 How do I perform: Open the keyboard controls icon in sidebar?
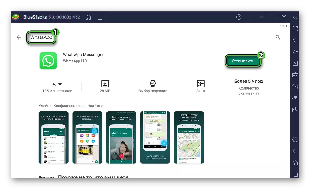coord(295,75)
